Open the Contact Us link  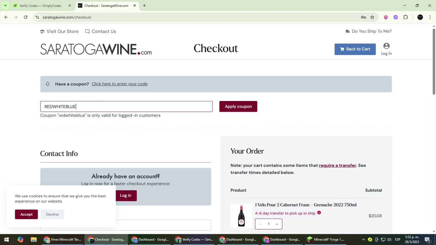[x=101, y=31]
